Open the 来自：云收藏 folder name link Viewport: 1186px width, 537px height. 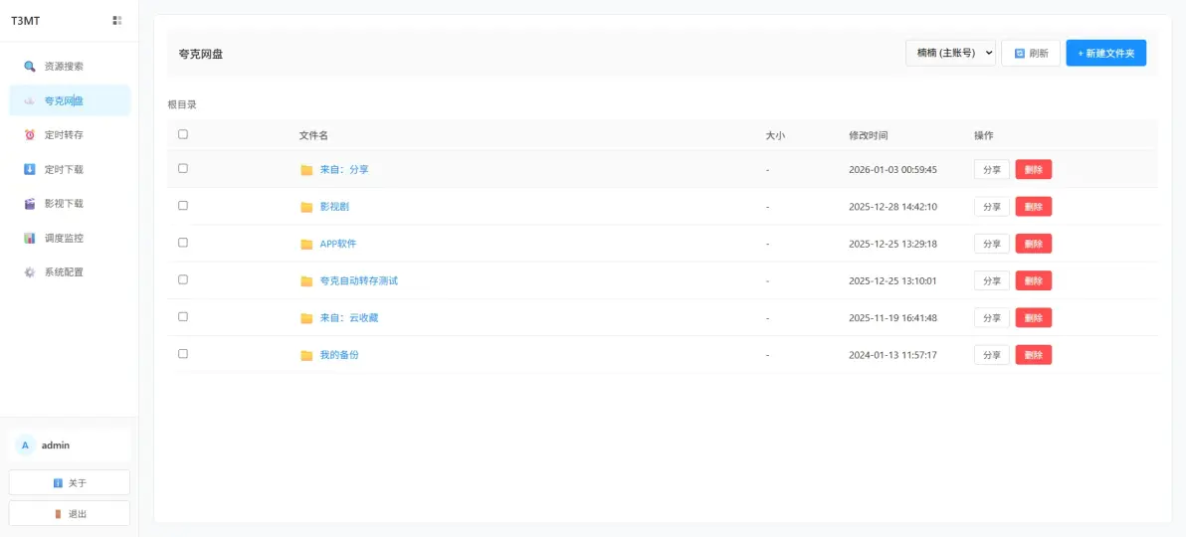click(x=348, y=317)
